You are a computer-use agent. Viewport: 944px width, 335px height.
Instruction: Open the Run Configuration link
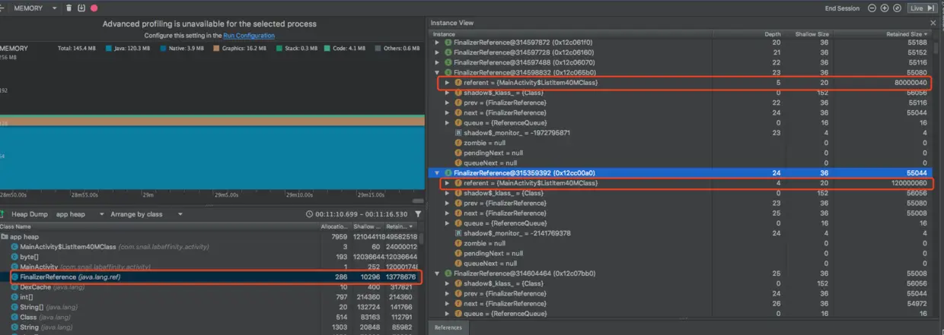coord(249,36)
